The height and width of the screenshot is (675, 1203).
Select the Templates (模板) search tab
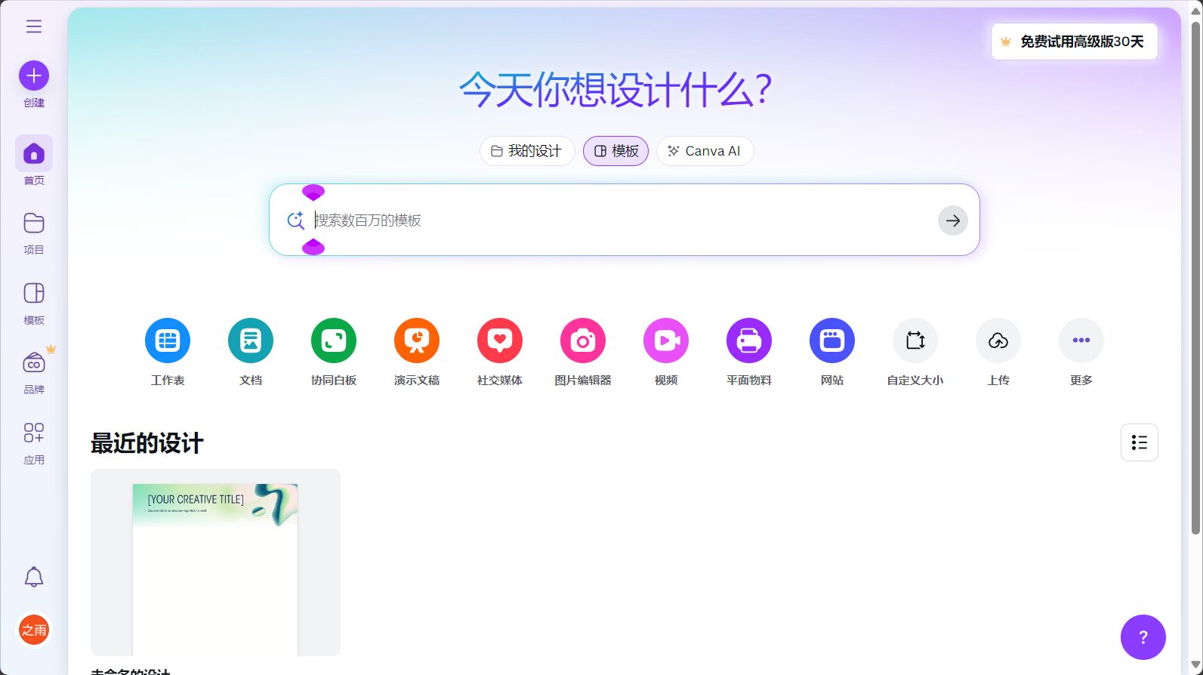coord(616,151)
